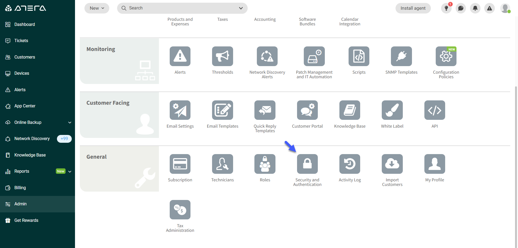
Task: Open the Scripts tile
Action: click(359, 56)
